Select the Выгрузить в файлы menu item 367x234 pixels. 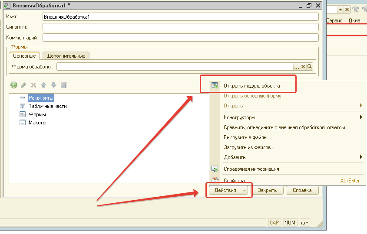click(247, 137)
